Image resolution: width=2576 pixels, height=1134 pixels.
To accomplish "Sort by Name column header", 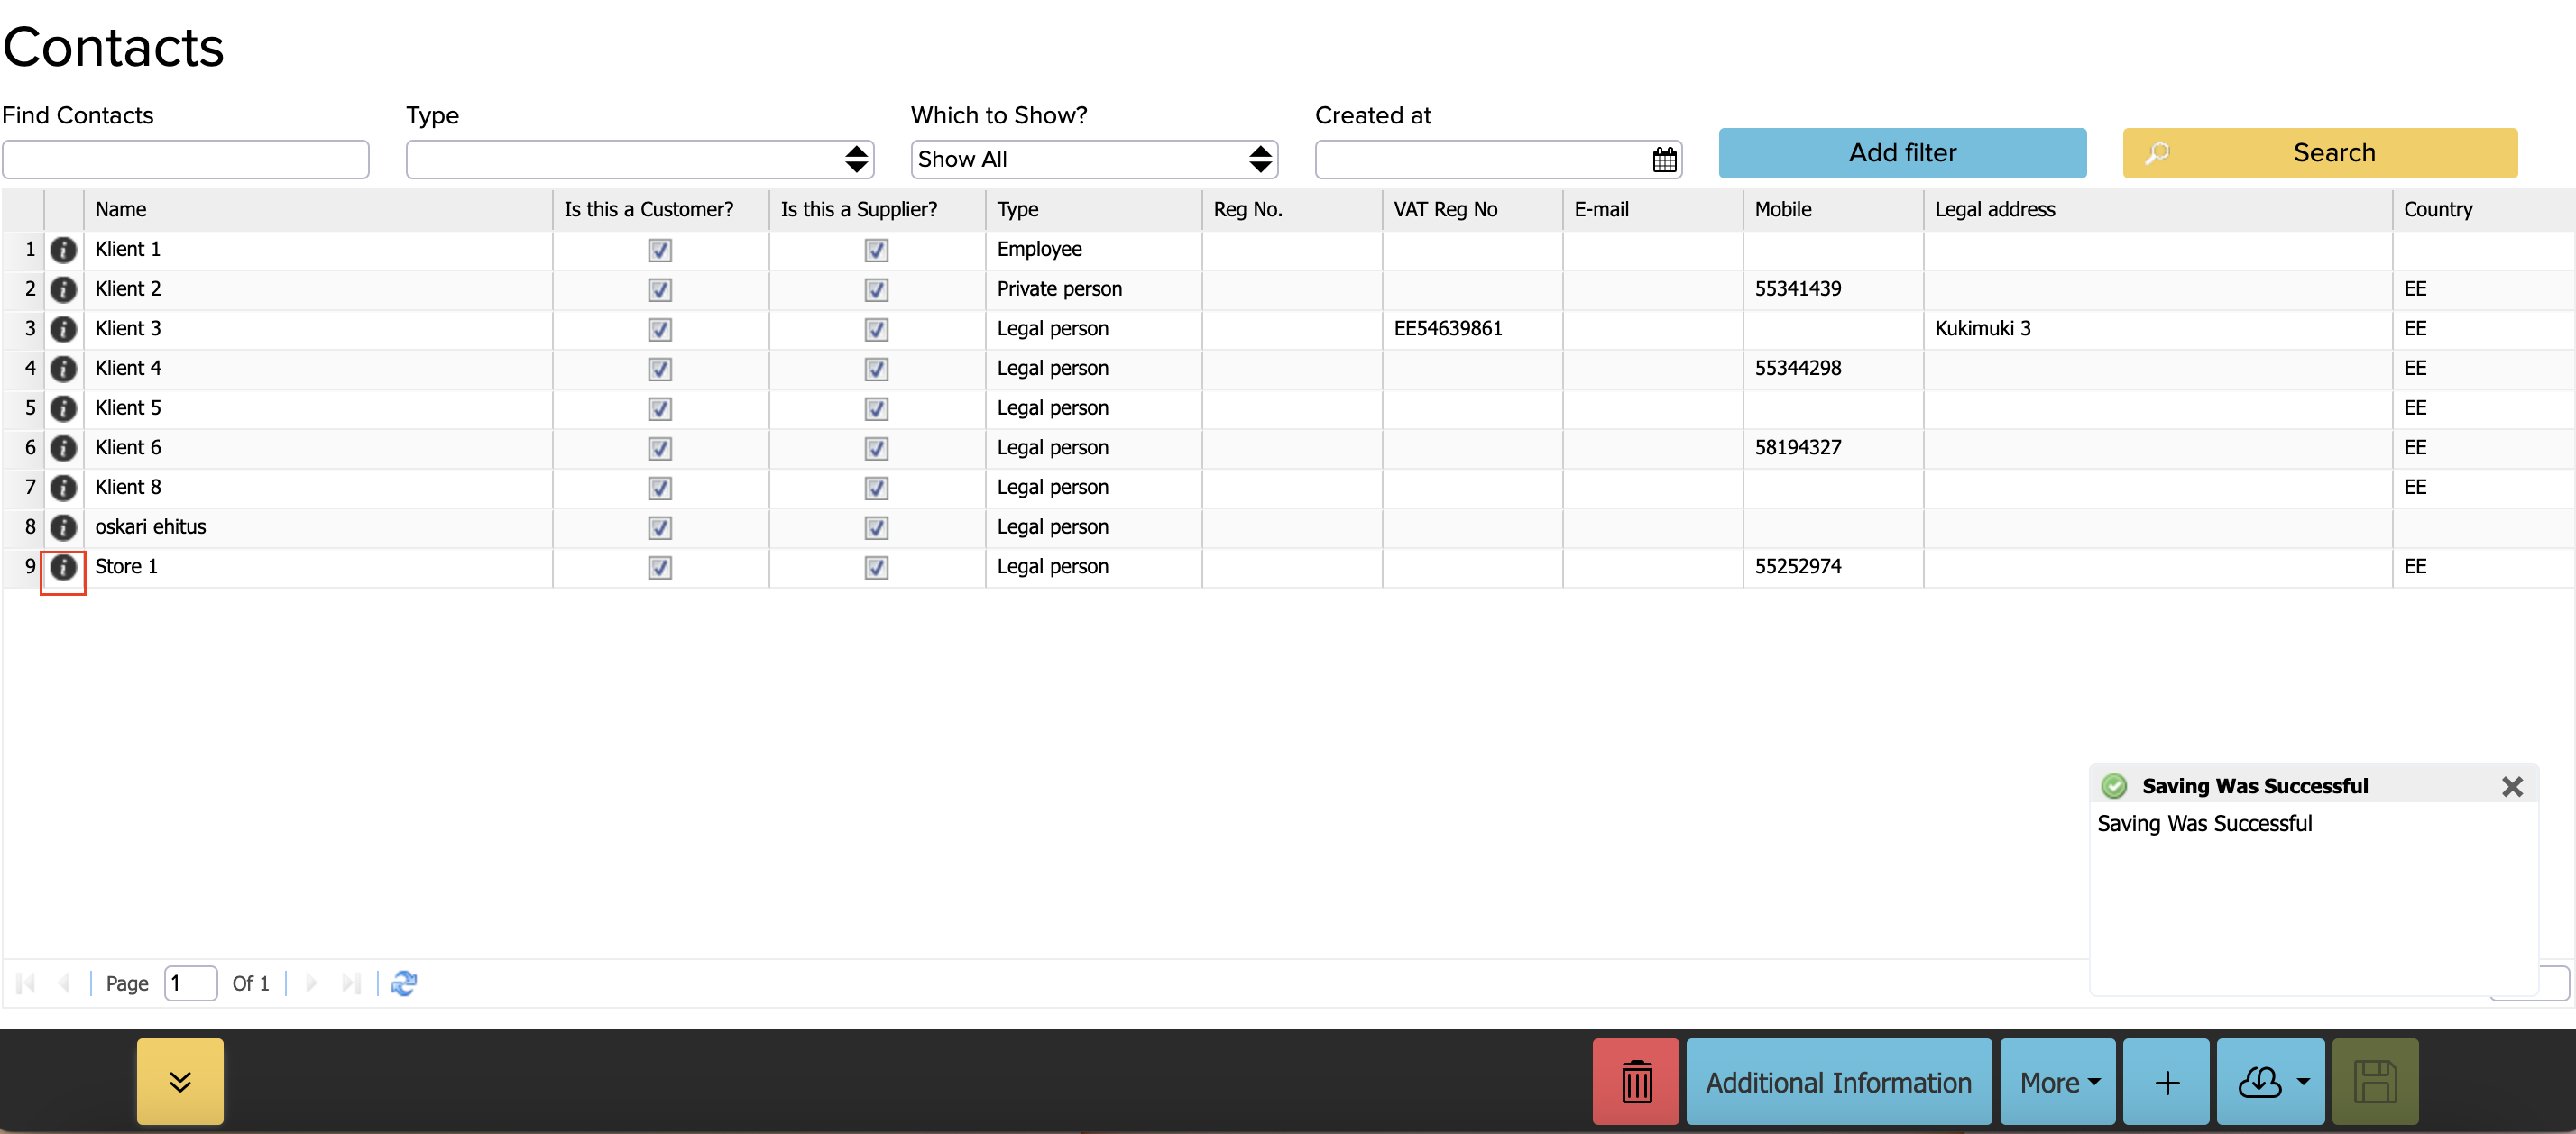I will pyautogui.click(x=120, y=210).
